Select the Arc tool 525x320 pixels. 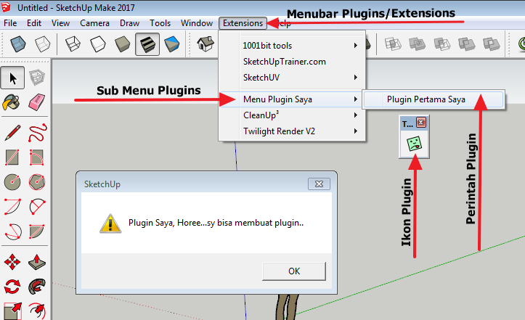[x=12, y=207]
